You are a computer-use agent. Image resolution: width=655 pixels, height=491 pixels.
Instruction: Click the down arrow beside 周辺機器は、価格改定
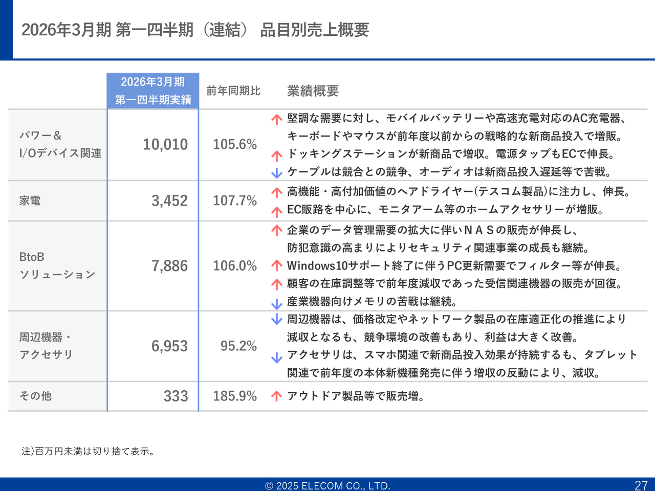pos(277,320)
